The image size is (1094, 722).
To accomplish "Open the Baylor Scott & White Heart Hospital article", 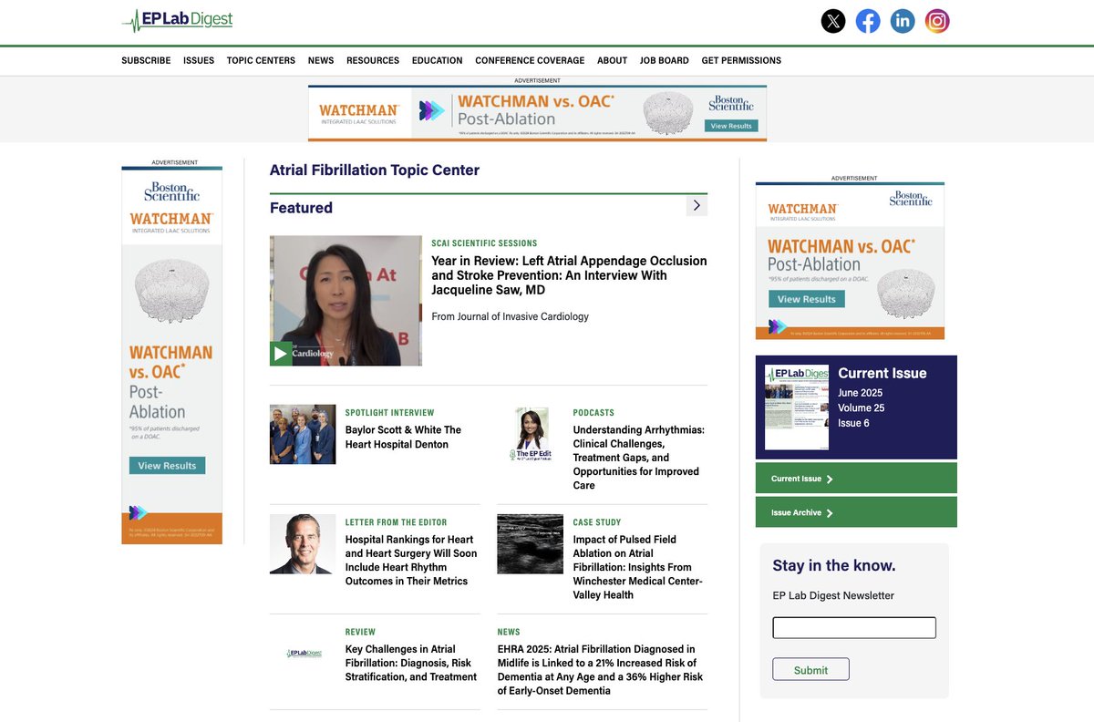I will click(x=403, y=437).
